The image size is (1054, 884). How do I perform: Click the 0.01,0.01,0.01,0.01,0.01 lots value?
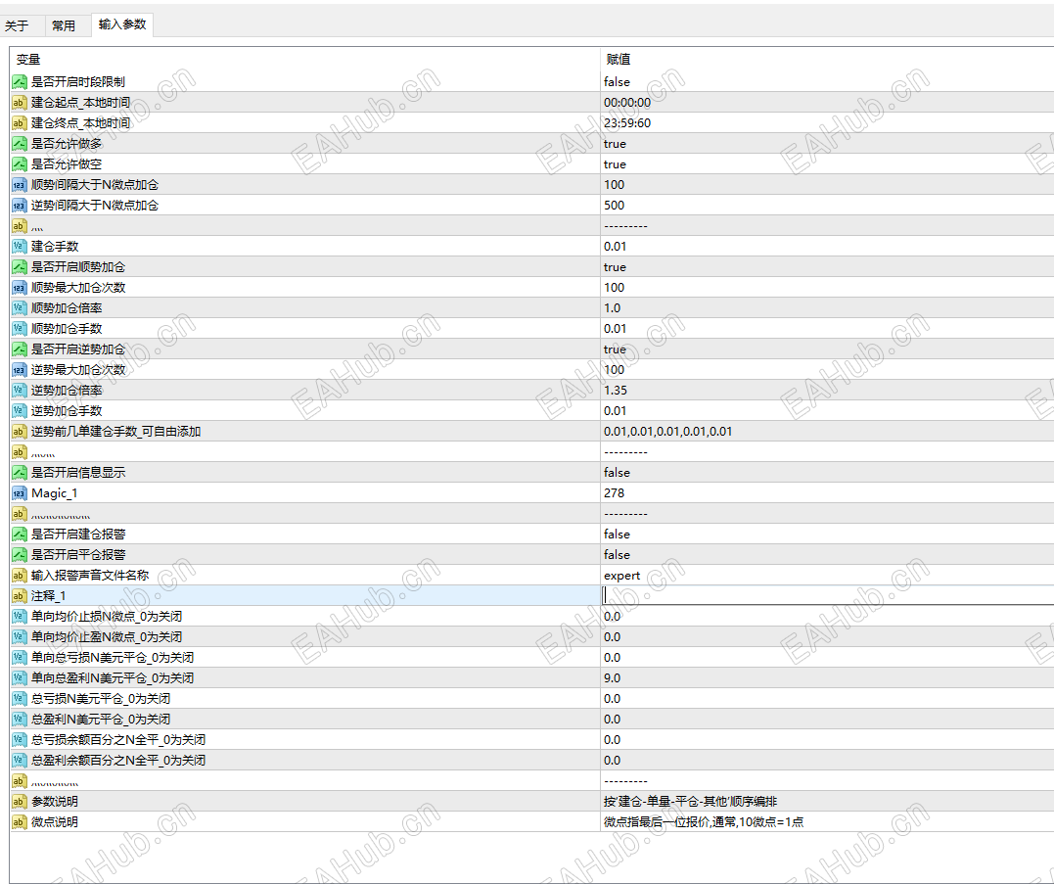tap(667, 432)
